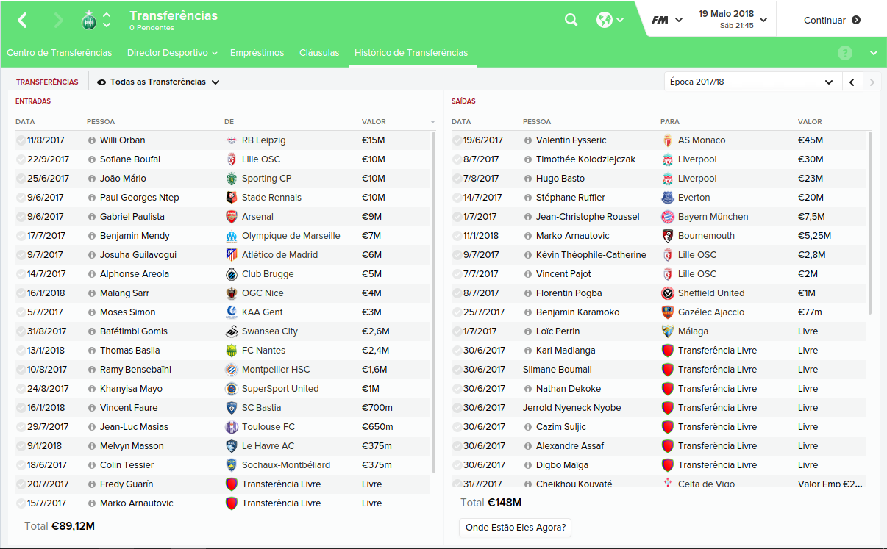
Task: Select the €45M value for Eysseric
Action: [x=811, y=140]
